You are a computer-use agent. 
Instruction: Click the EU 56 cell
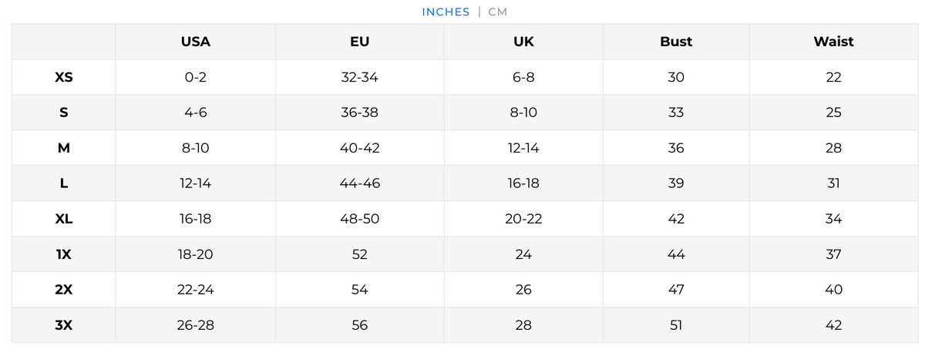pyautogui.click(x=359, y=325)
